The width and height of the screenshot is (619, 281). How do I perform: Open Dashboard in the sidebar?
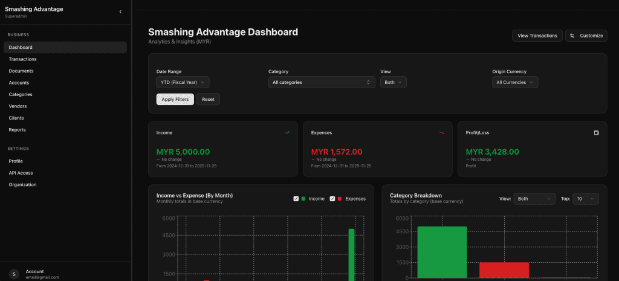(65, 47)
